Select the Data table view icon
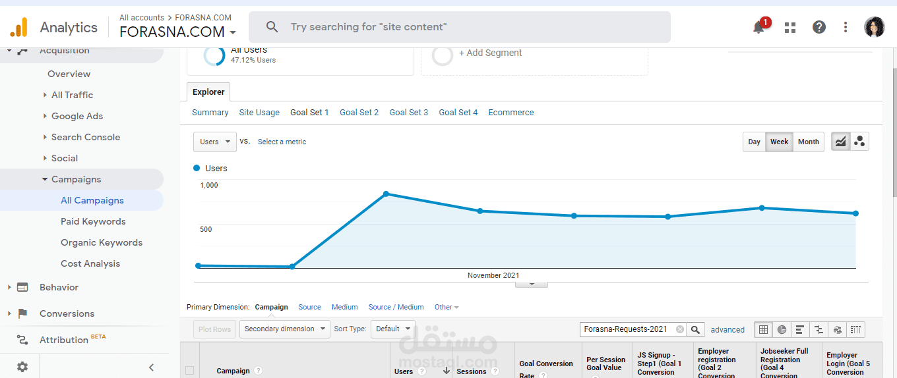 point(763,329)
